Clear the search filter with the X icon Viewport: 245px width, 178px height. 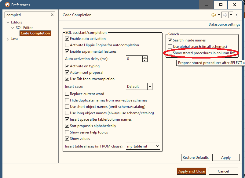52,15
